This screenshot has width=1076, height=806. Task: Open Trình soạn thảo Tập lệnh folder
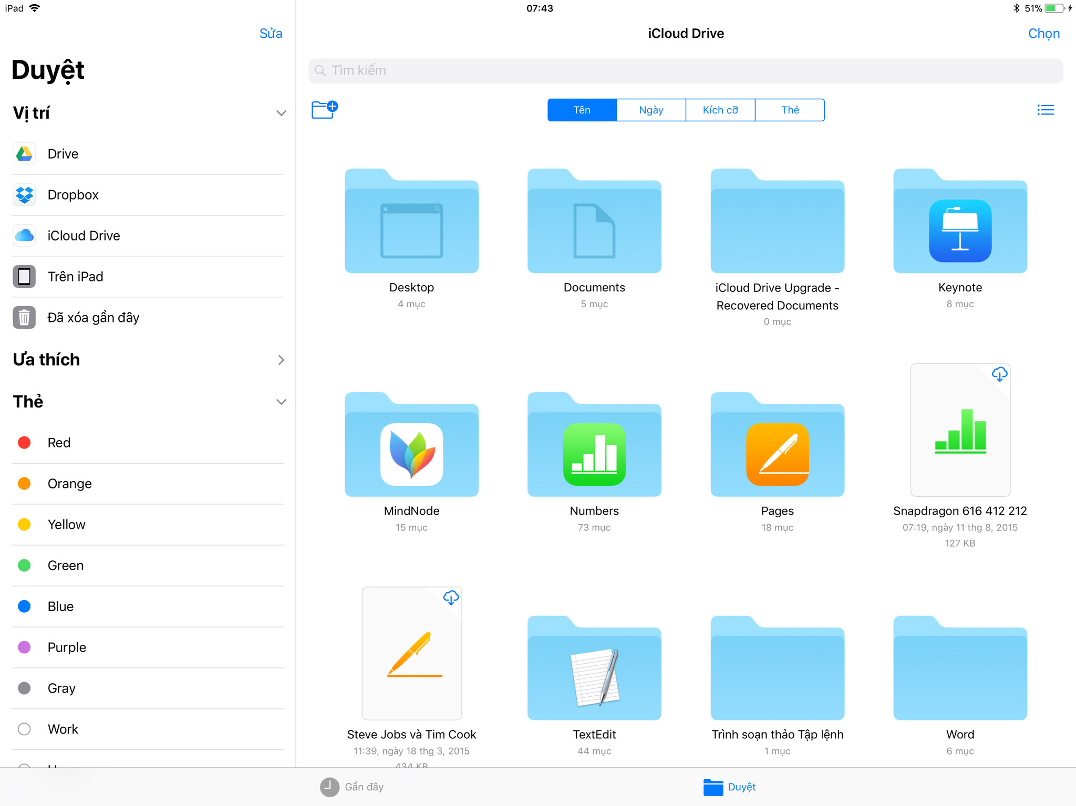tap(777, 668)
